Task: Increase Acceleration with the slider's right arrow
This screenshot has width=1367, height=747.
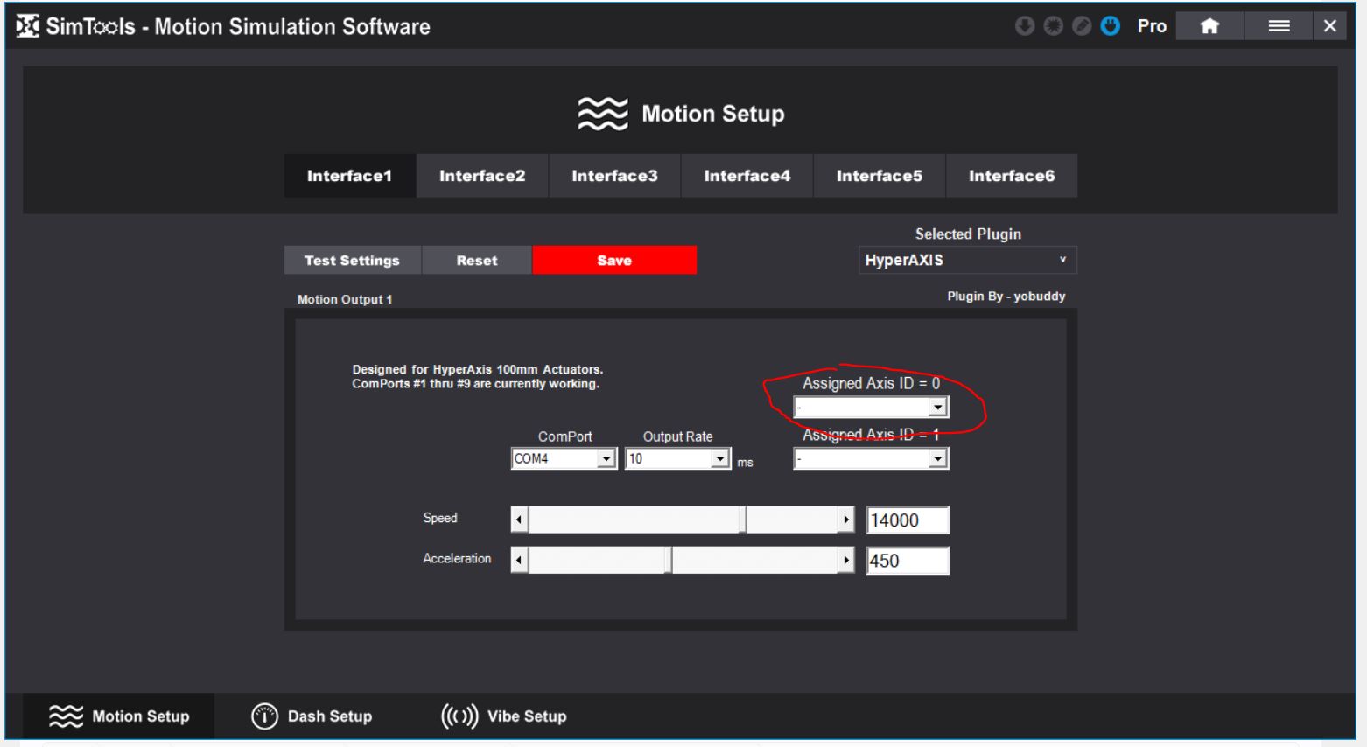Action: tap(845, 561)
